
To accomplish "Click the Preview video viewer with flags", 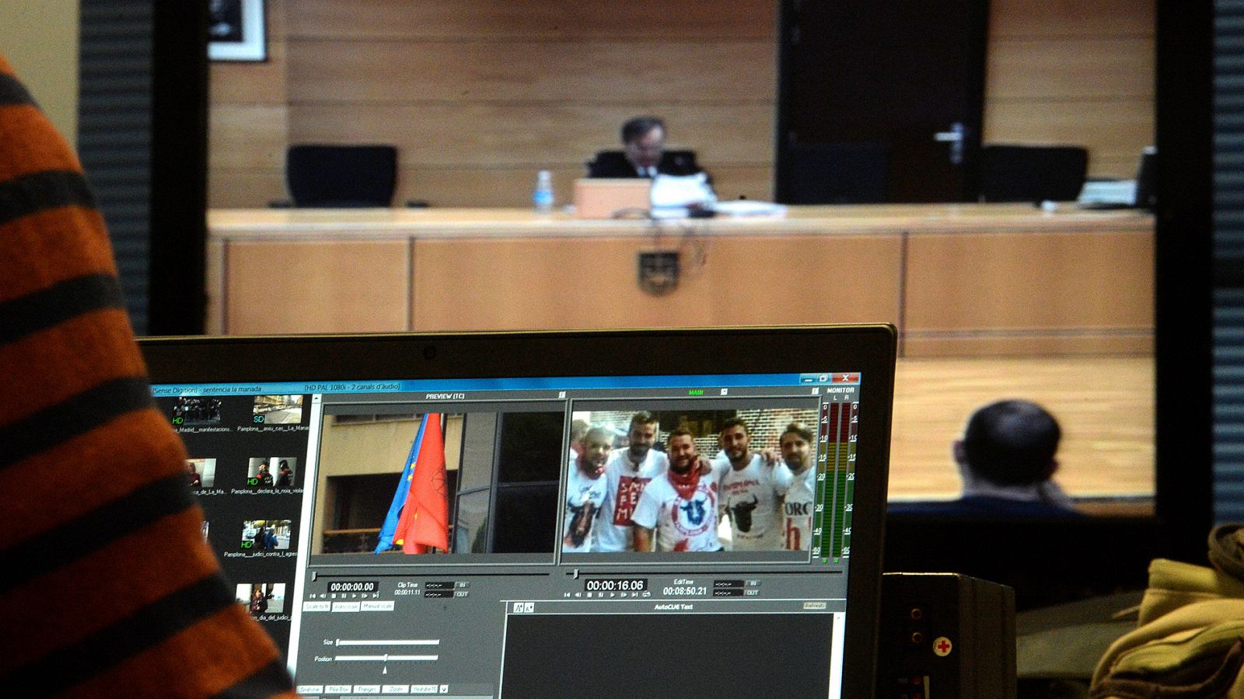I will 438,483.
